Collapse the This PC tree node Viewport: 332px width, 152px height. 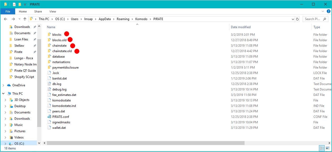[3, 94]
